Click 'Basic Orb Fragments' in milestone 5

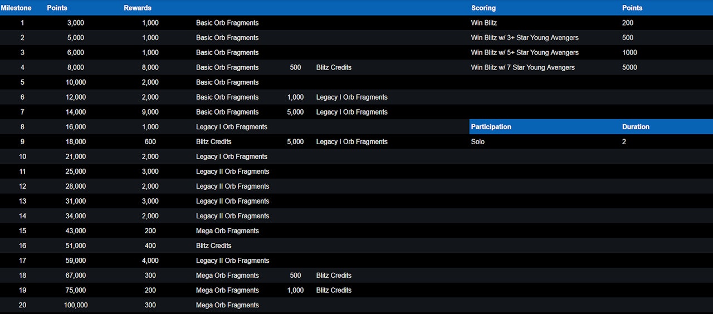(227, 82)
